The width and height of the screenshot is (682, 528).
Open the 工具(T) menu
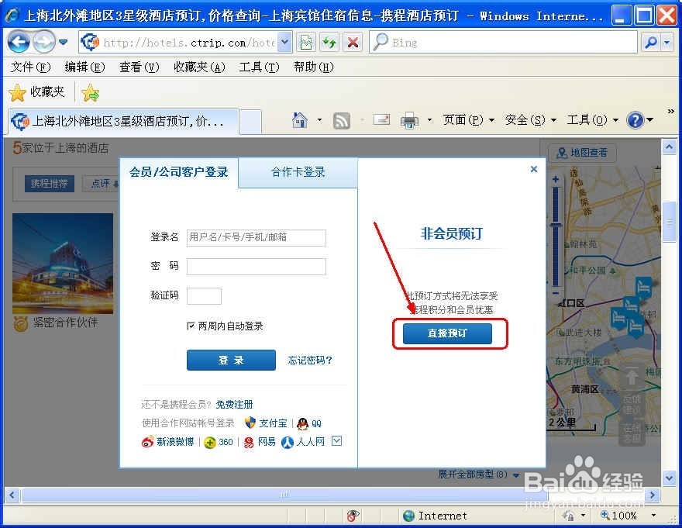[x=259, y=67]
